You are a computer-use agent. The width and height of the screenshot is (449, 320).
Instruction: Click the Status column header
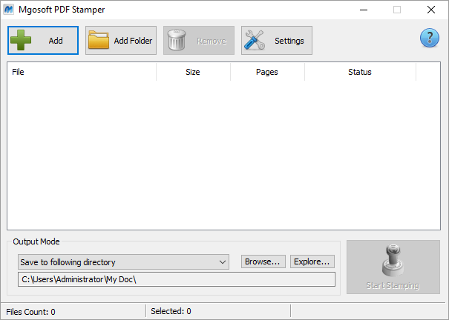(x=360, y=72)
